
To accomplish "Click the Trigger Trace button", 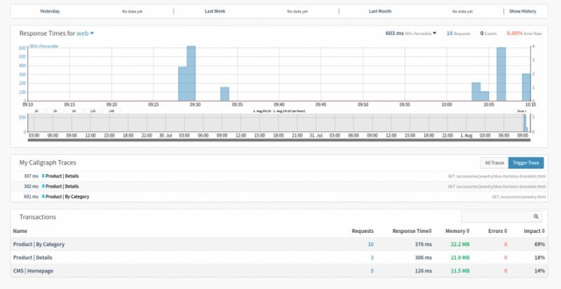I will (x=525, y=163).
